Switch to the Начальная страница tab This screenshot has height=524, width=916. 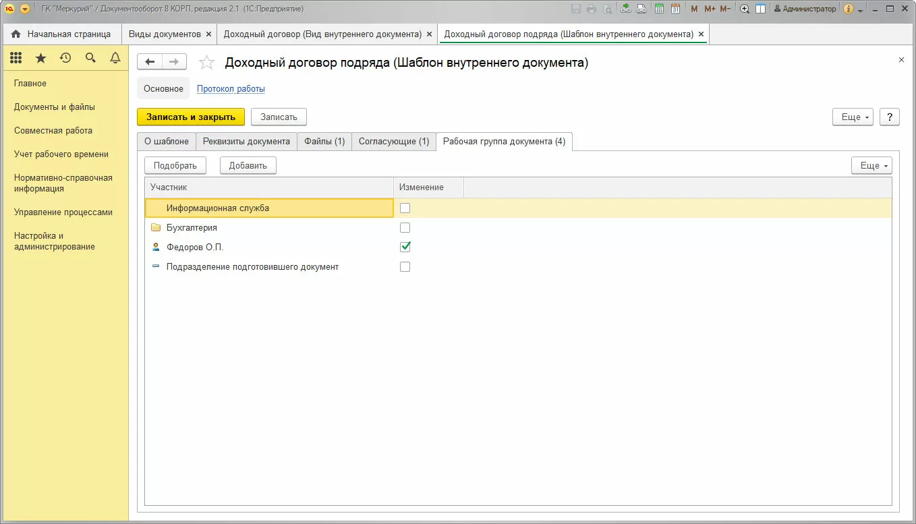(61, 34)
